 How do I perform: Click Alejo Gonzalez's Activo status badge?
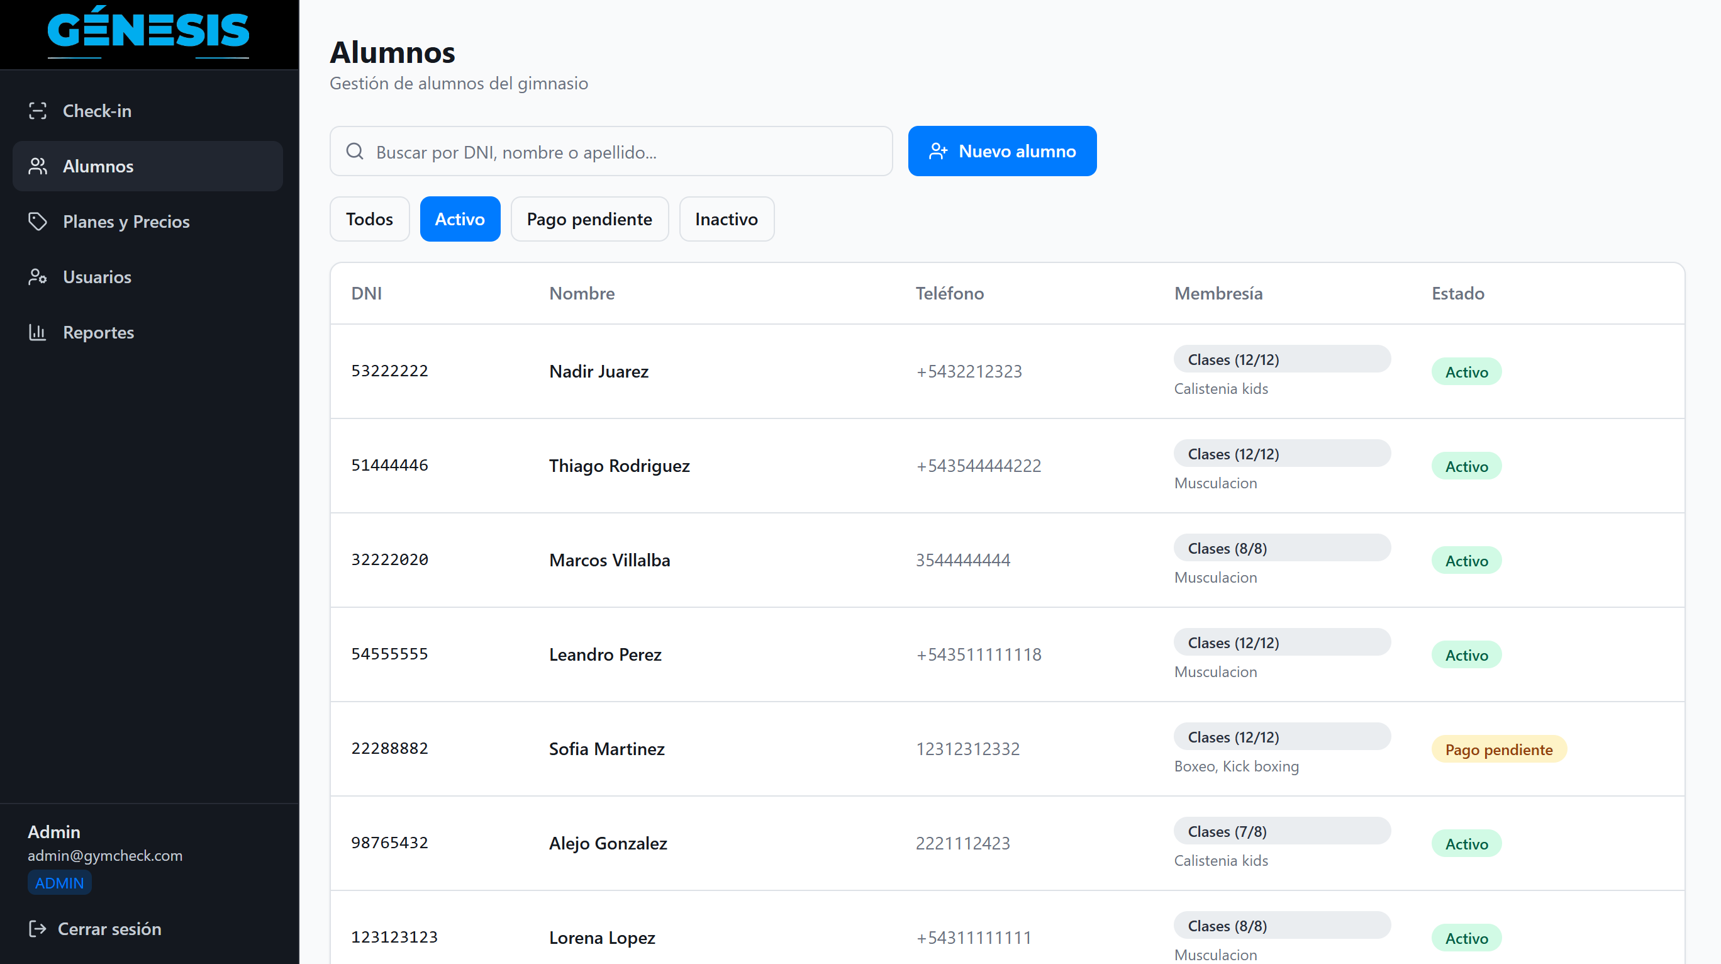click(1466, 843)
